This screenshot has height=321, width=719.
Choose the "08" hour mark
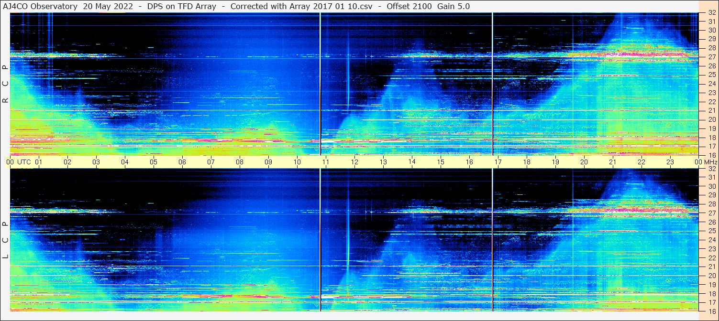coord(240,162)
